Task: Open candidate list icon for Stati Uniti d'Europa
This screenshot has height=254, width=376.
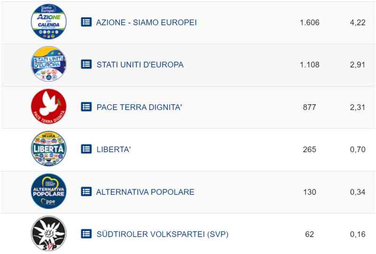Action: [86, 64]
